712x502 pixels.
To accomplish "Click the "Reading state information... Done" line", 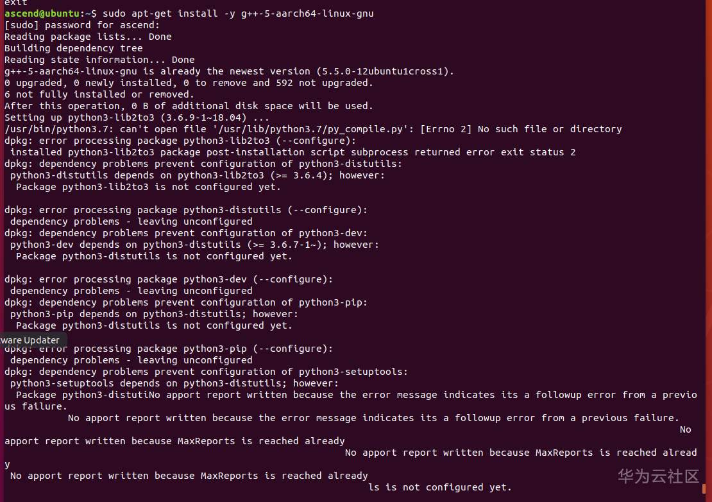I will click(99, 60).
